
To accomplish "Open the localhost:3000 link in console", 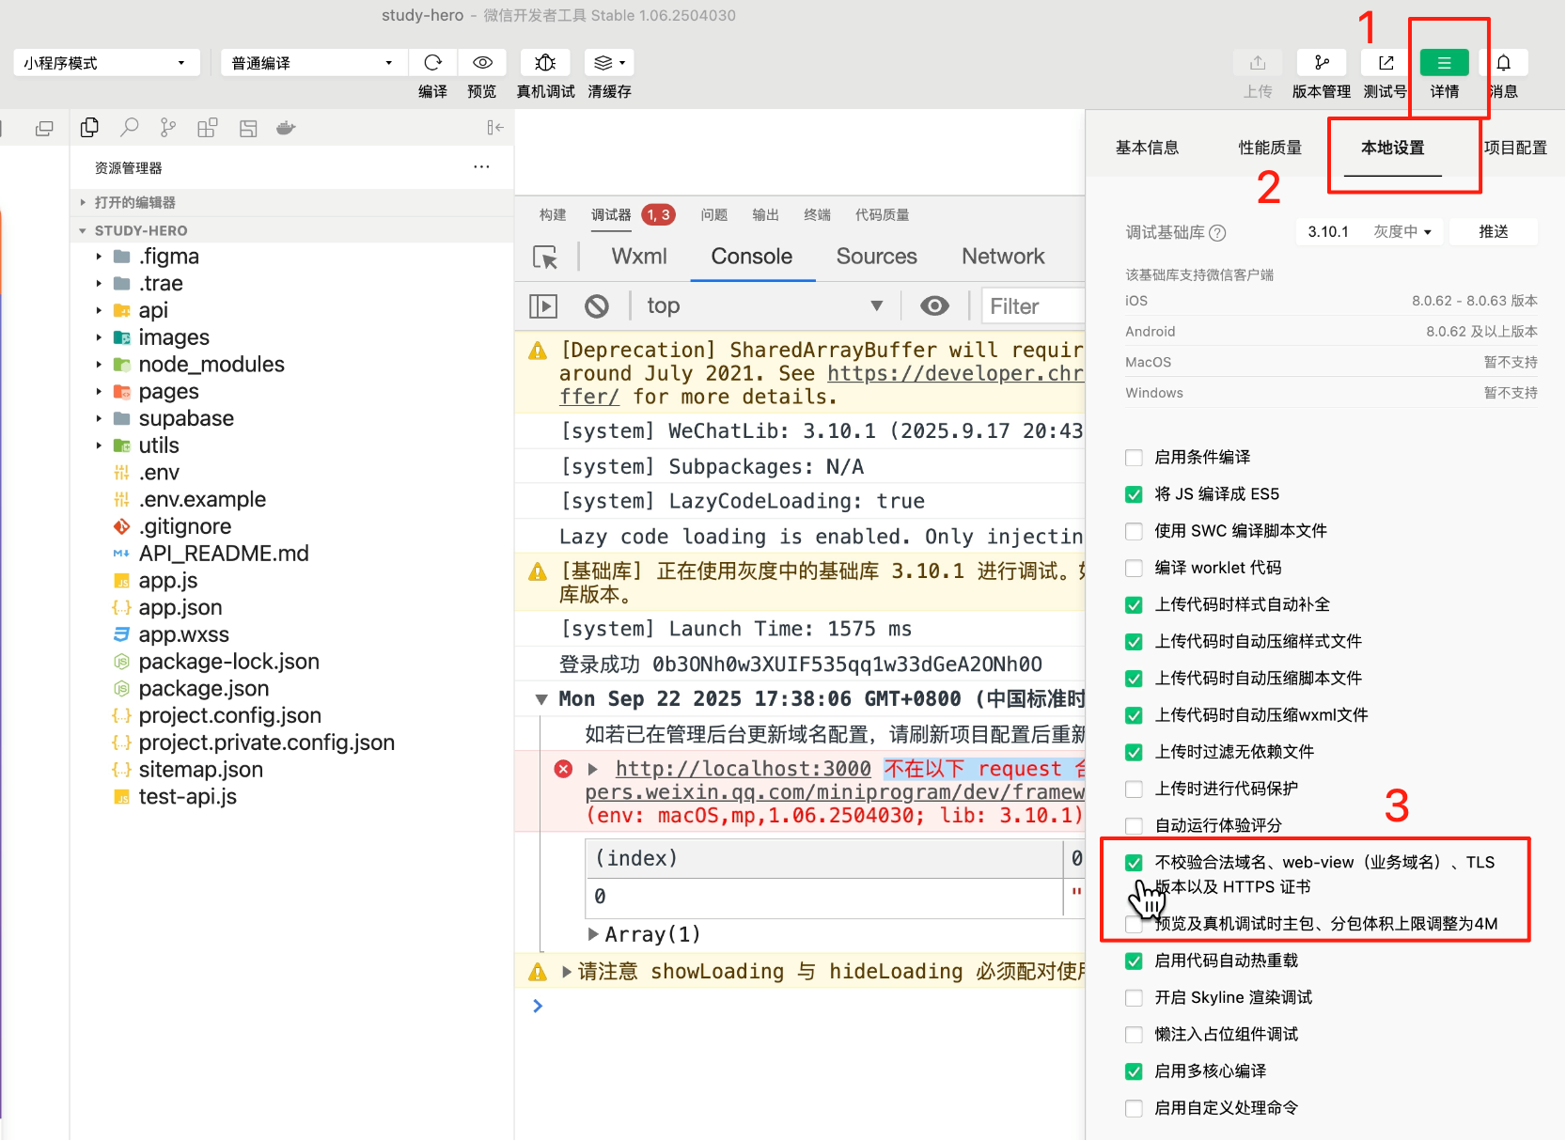I will coord(743,769).
